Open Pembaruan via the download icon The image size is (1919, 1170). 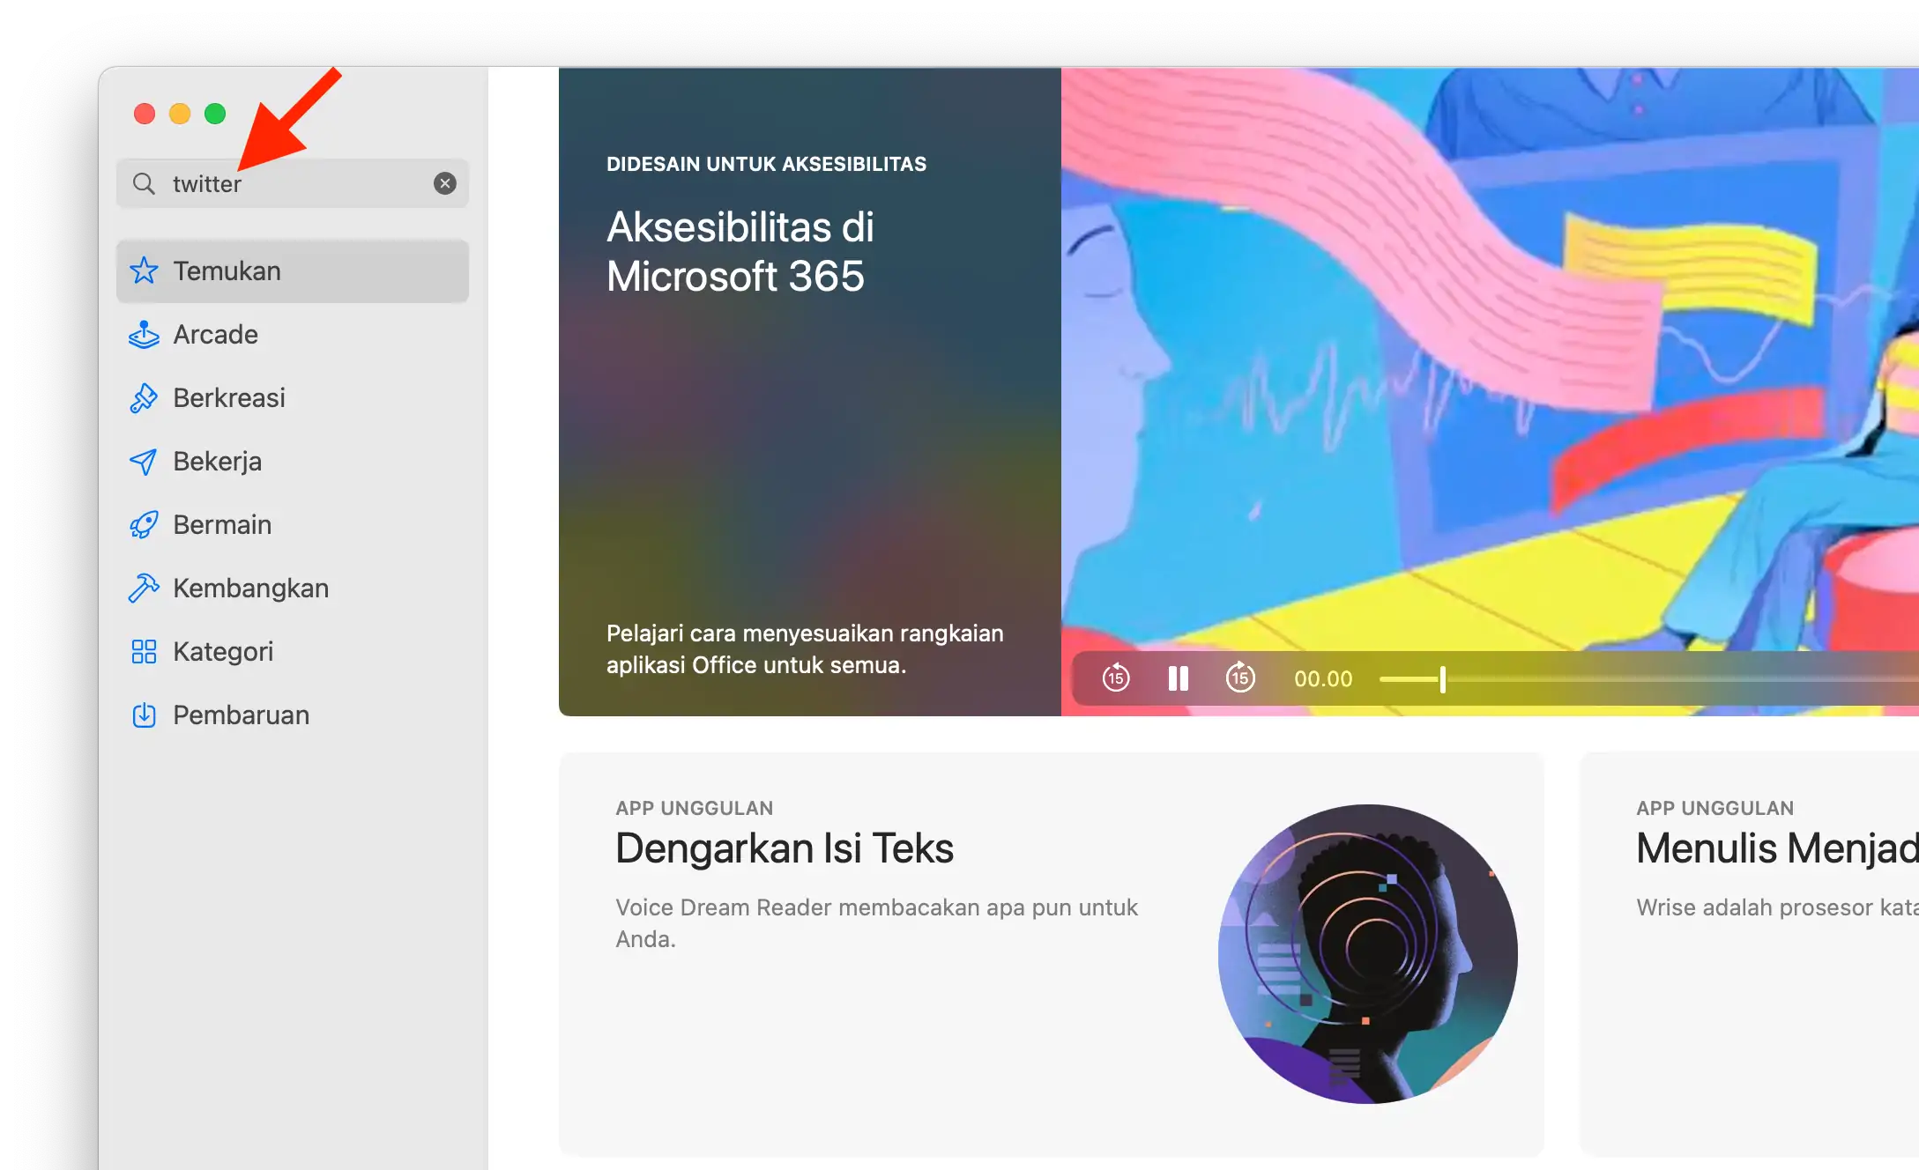(x=145, y=715)
